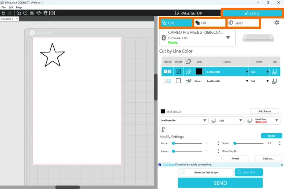This screenshot has width=284, height=189.
Task: Open the Edit menu
Action: tap(11, 7)
